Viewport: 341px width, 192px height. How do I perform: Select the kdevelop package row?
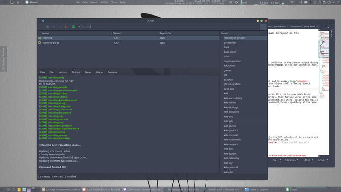point(128,38)
